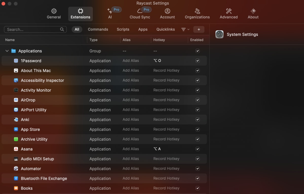Filter list by Scripts

pyautogui.click(x=123, y=29)
